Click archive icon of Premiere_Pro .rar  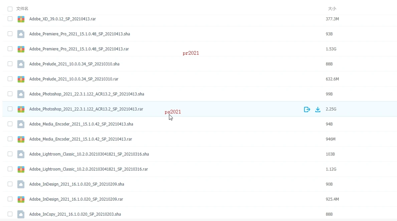21,49
